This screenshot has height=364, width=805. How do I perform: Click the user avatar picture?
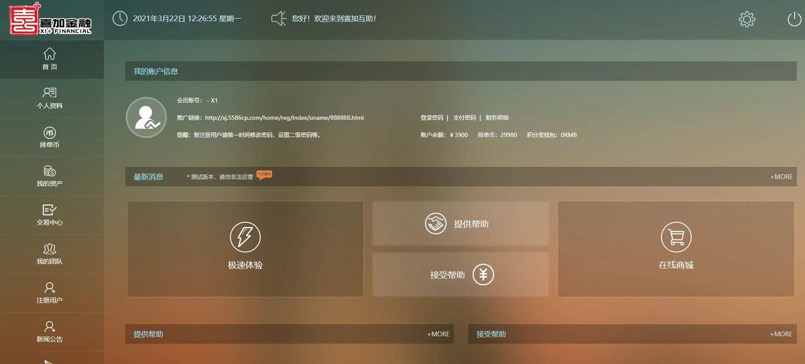click(x=146, y=118)
